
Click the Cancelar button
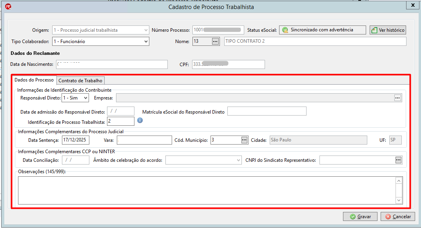click(398, 217)
